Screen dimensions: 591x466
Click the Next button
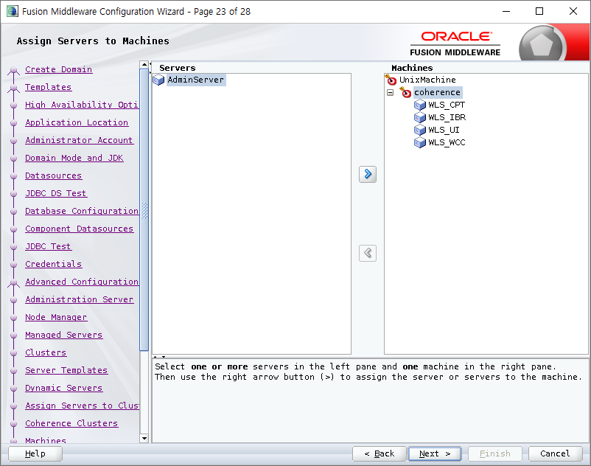(435, 453)
